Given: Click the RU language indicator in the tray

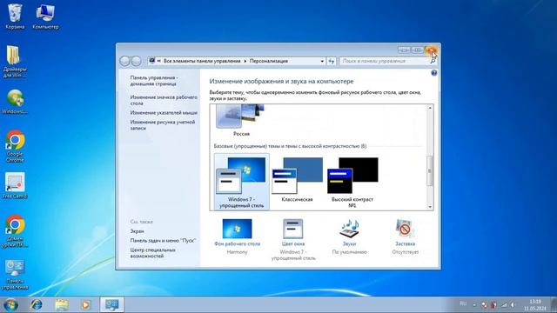Looking at the screenshot, I should pos(463,303).
